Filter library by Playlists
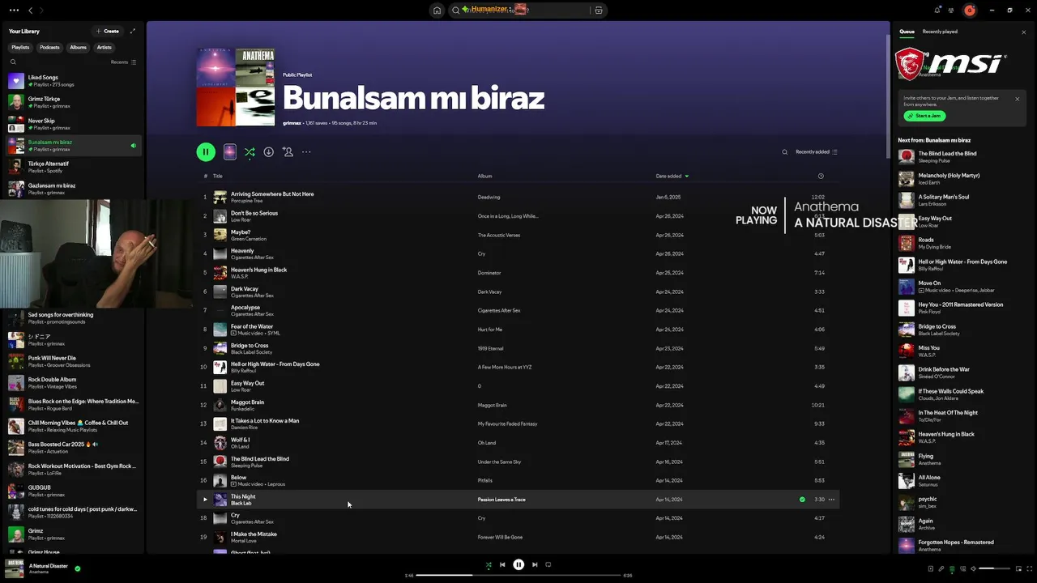This screenshot has width=1037, height=583. click(x=20, y=47)
